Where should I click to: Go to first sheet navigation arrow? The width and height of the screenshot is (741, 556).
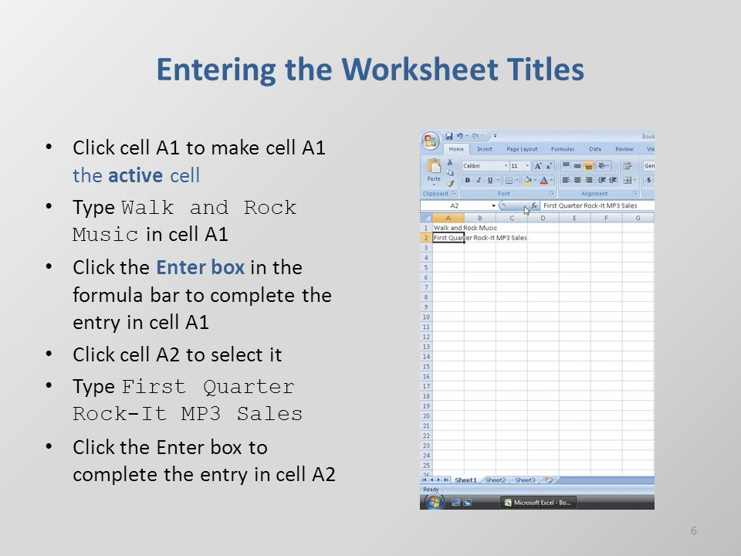coord(424,480)
